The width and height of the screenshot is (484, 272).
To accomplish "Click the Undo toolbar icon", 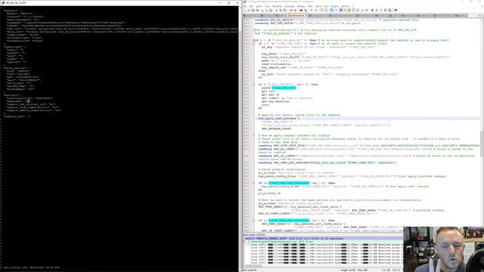I will (291, 10).
